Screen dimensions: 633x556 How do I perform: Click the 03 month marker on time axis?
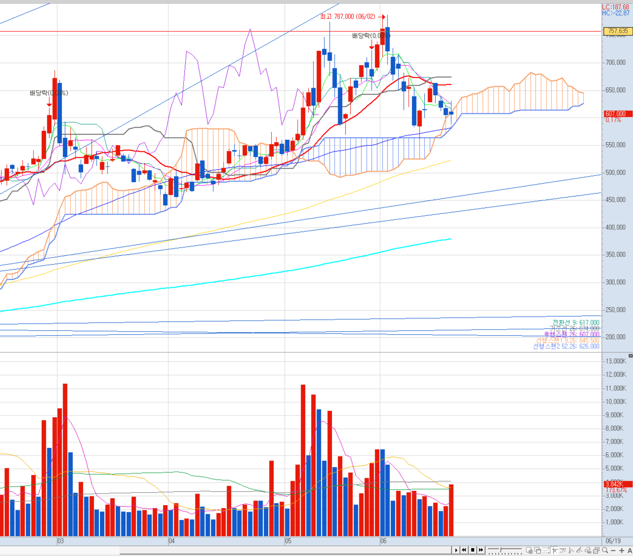point(61,541)
